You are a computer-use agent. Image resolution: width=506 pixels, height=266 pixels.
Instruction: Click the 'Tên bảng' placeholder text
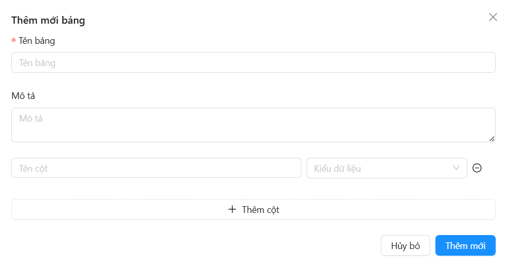coord(37,63)
